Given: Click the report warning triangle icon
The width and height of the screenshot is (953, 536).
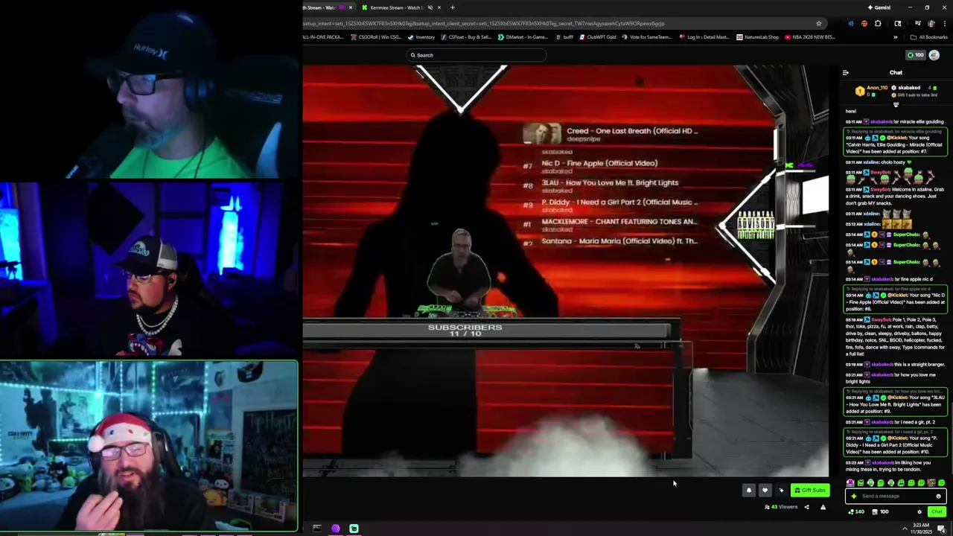Looking at the screenshot, I should tap(823, 507).
